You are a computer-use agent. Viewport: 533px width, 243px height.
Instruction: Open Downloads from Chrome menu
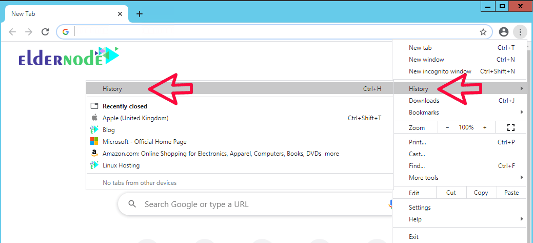460,100
